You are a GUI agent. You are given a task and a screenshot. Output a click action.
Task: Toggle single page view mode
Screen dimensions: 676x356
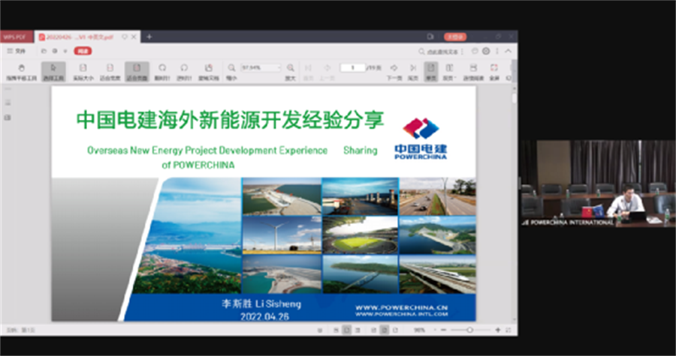pyautogui.click(x=430, y=72)
